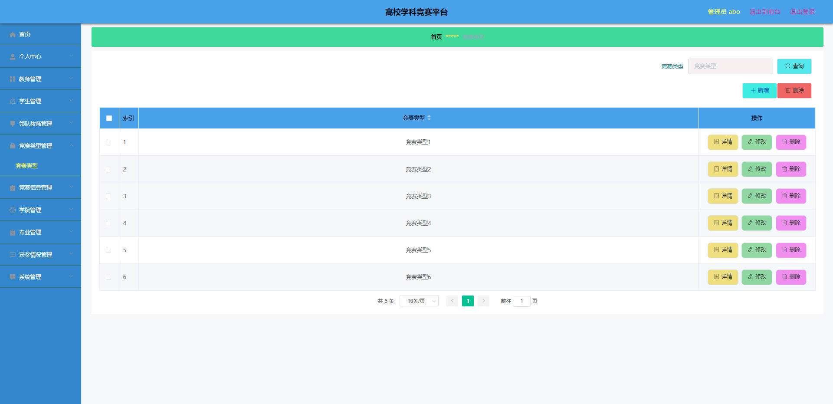
Task: Click the pink 删除 for row 竞赛类型5
Action: pos(791,250)
